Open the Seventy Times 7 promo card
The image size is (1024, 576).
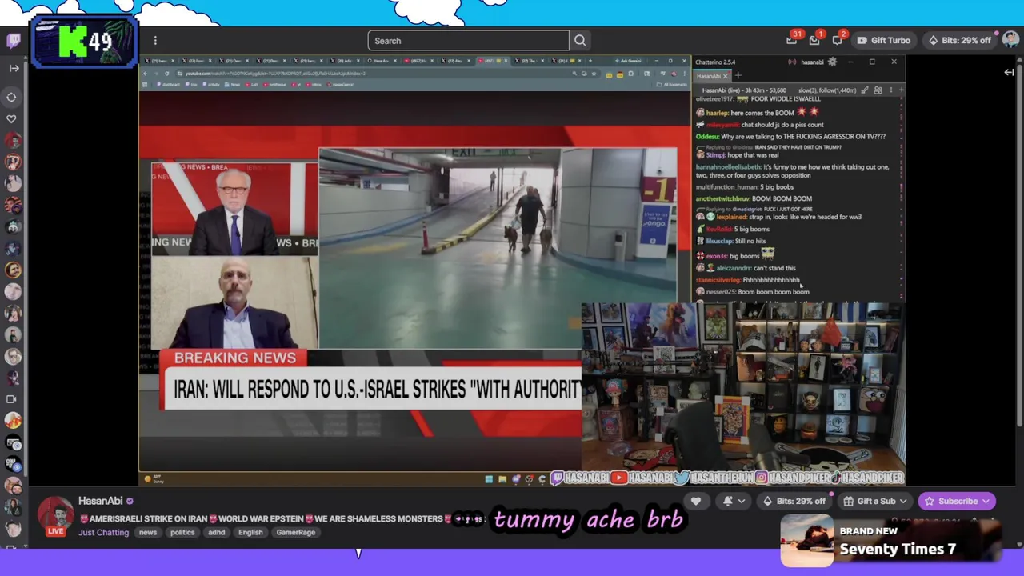click(890, 541)
